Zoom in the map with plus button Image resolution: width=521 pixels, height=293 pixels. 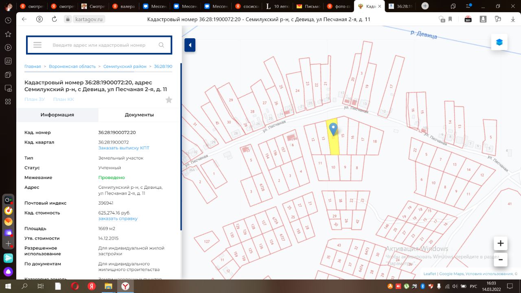coord(501,243)
